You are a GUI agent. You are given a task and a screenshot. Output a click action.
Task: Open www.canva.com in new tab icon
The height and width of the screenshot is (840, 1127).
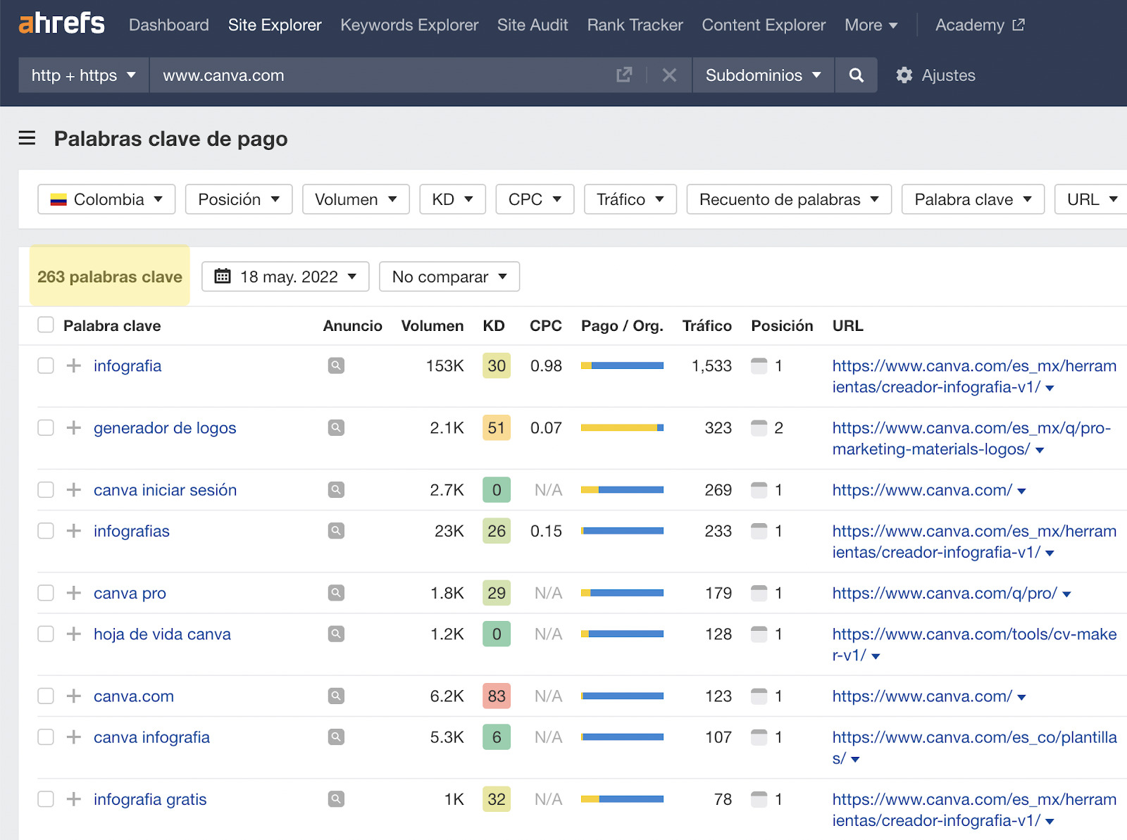click(x=624, y=75)
